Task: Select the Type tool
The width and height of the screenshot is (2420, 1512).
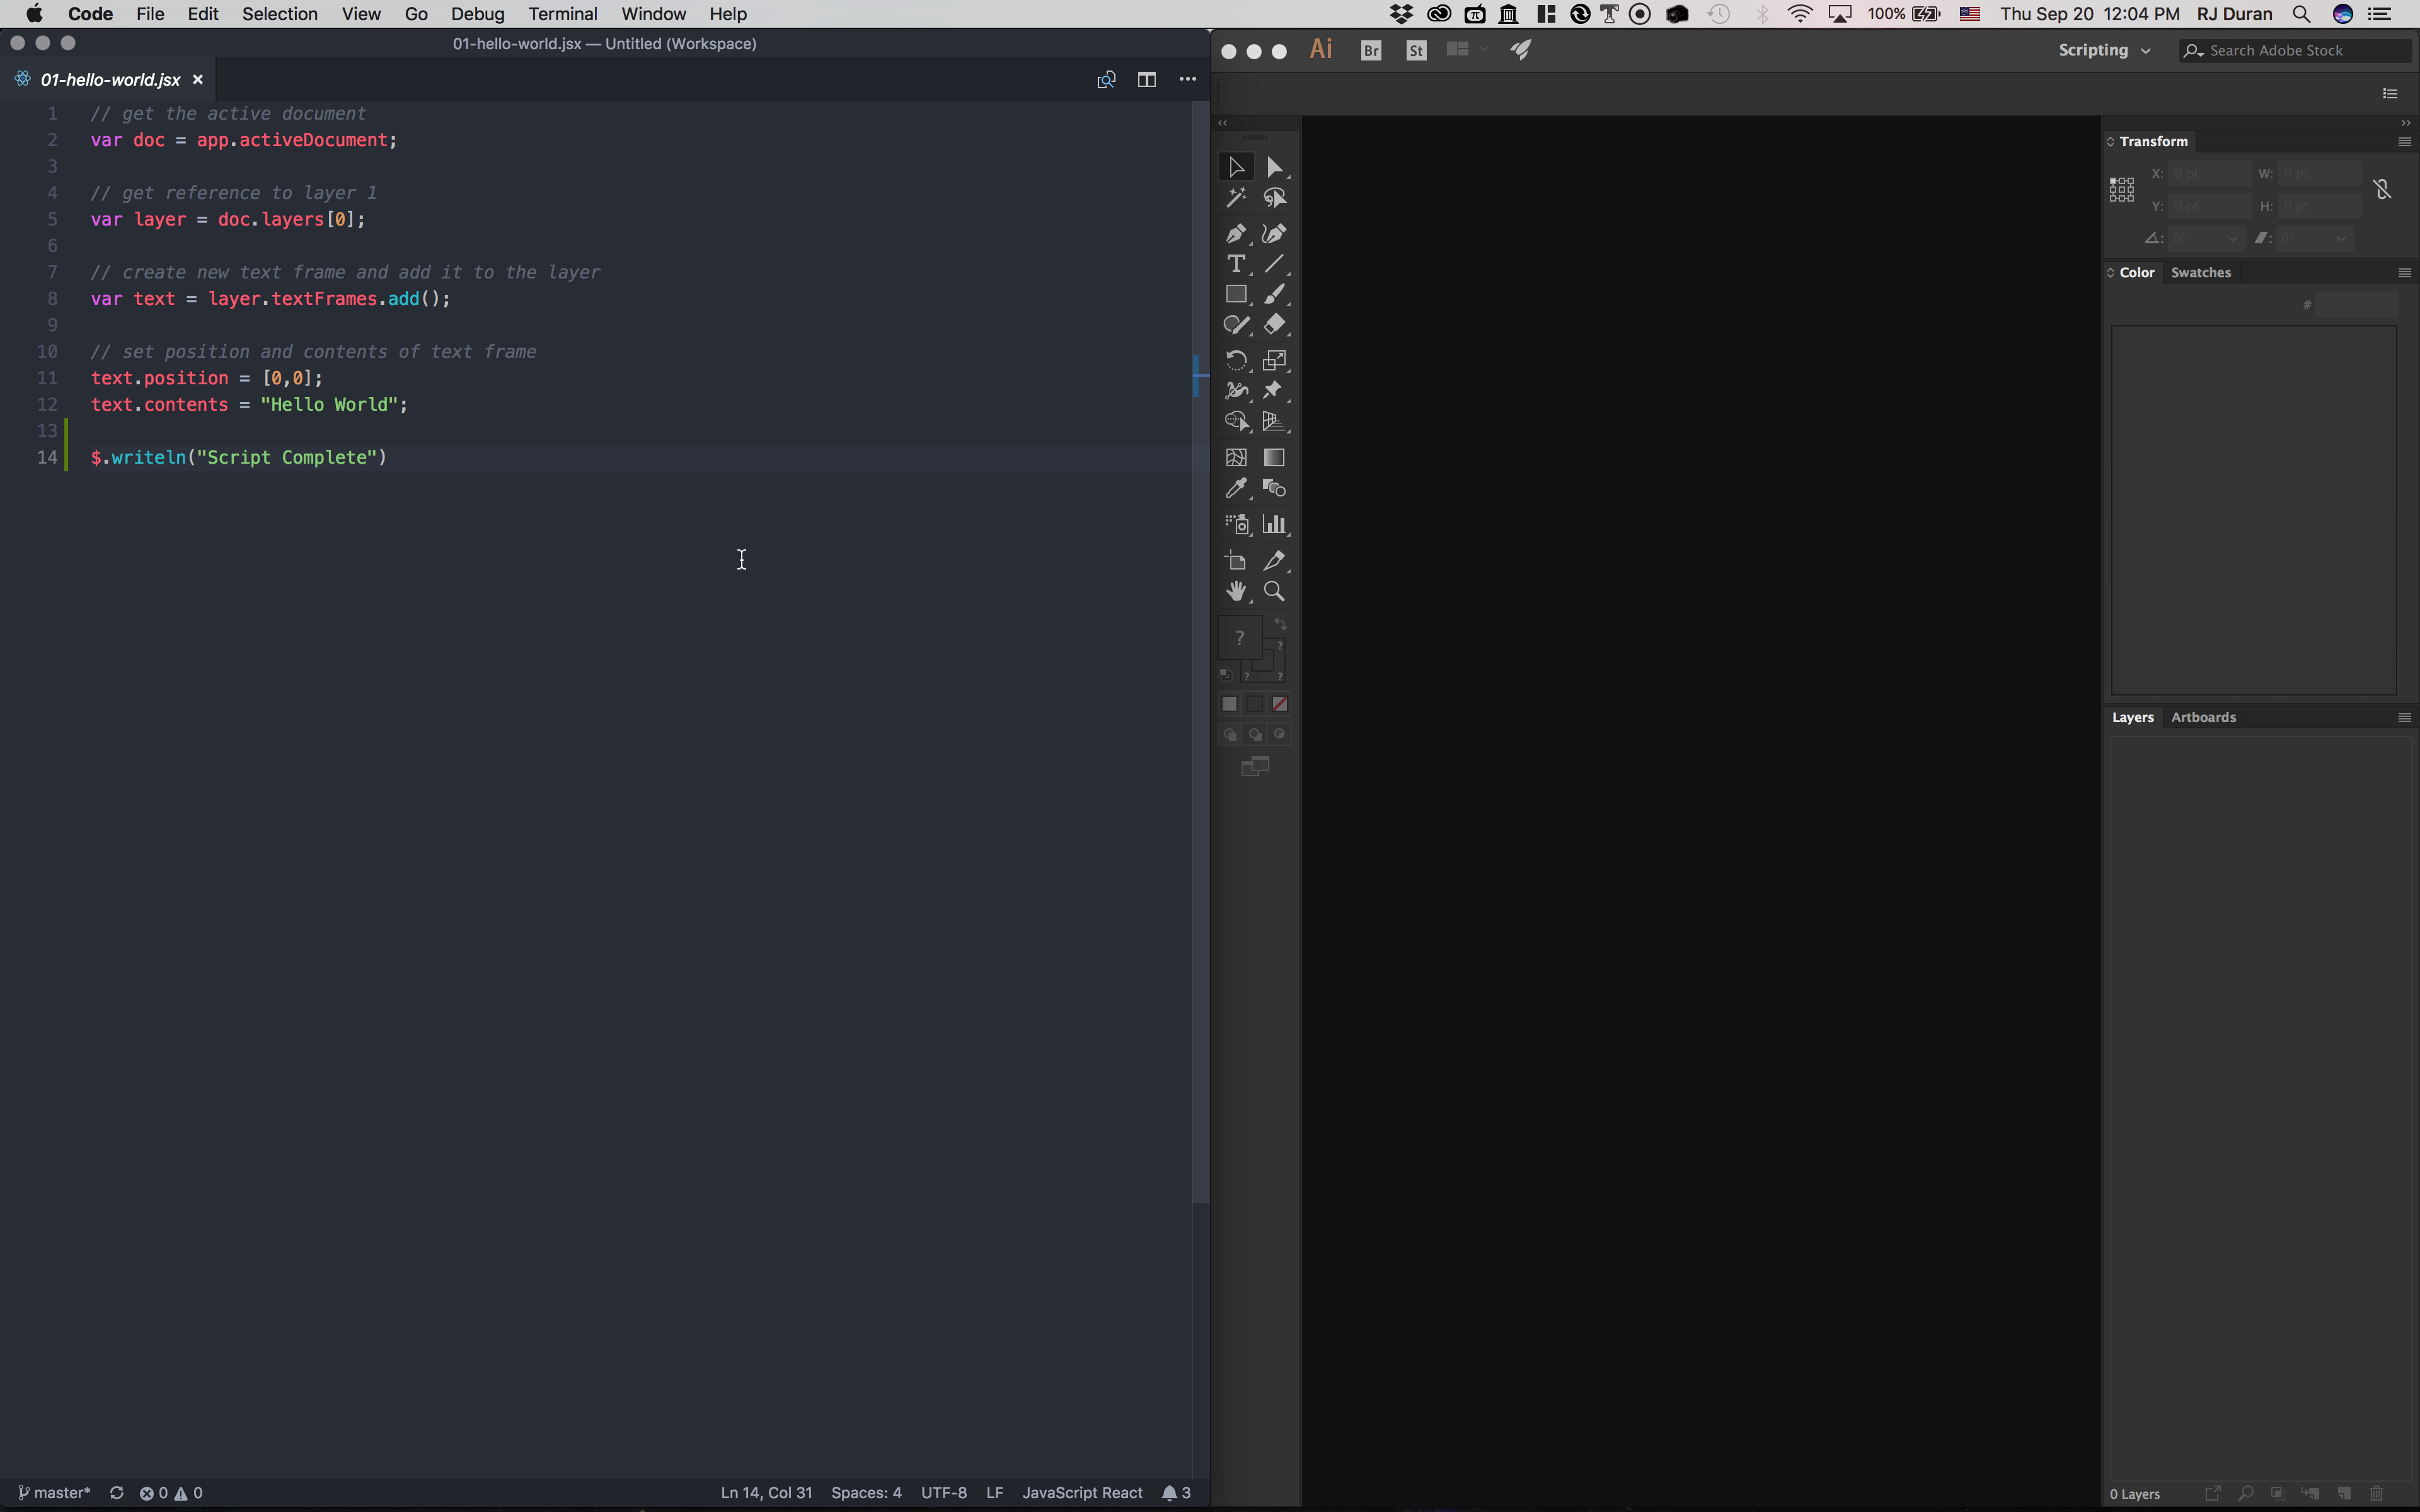Action: [1235, 264]
